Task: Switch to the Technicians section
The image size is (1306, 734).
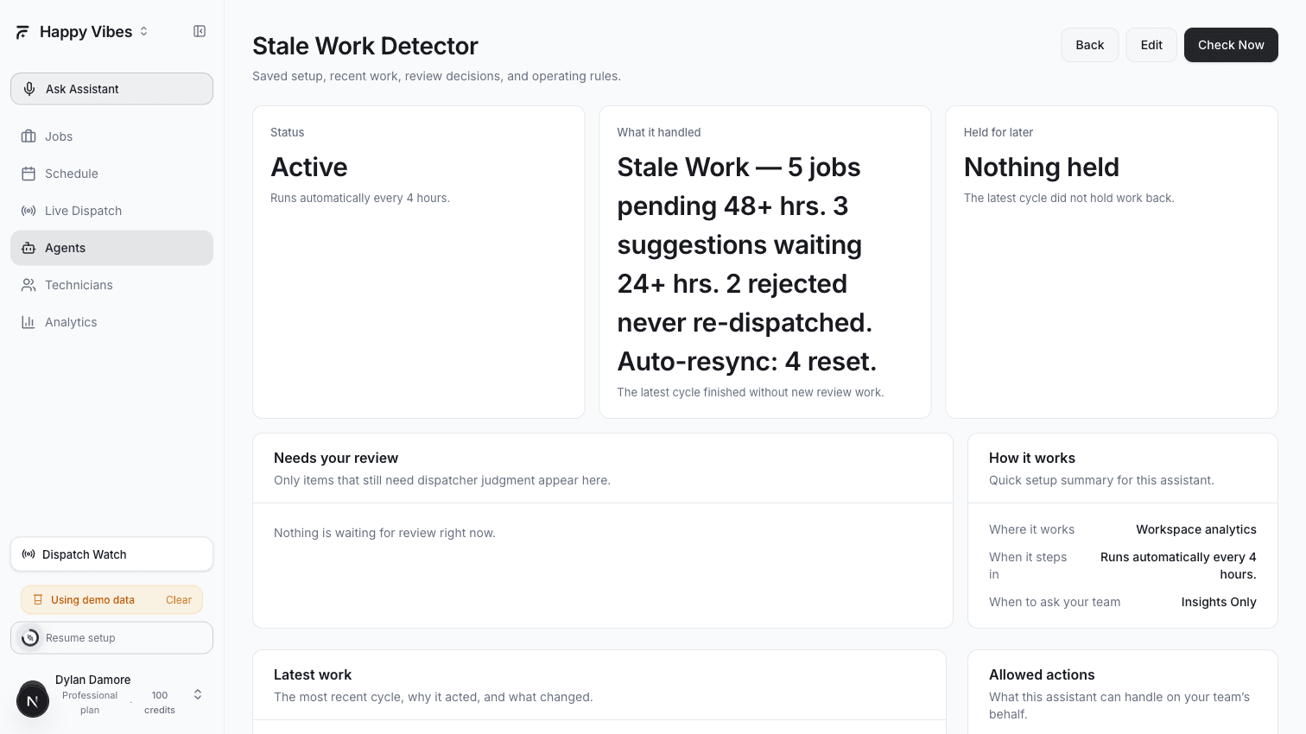Action: (x=79, y=284)
